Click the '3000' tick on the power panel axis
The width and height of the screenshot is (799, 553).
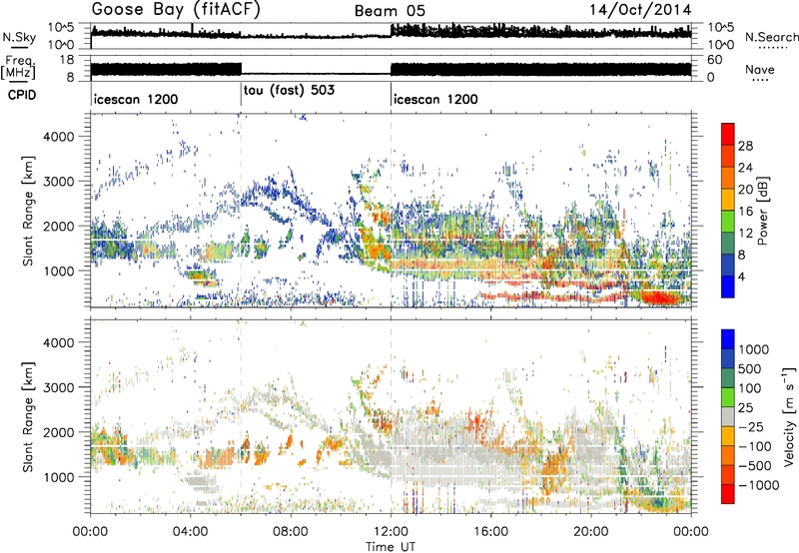pos(58,182)
